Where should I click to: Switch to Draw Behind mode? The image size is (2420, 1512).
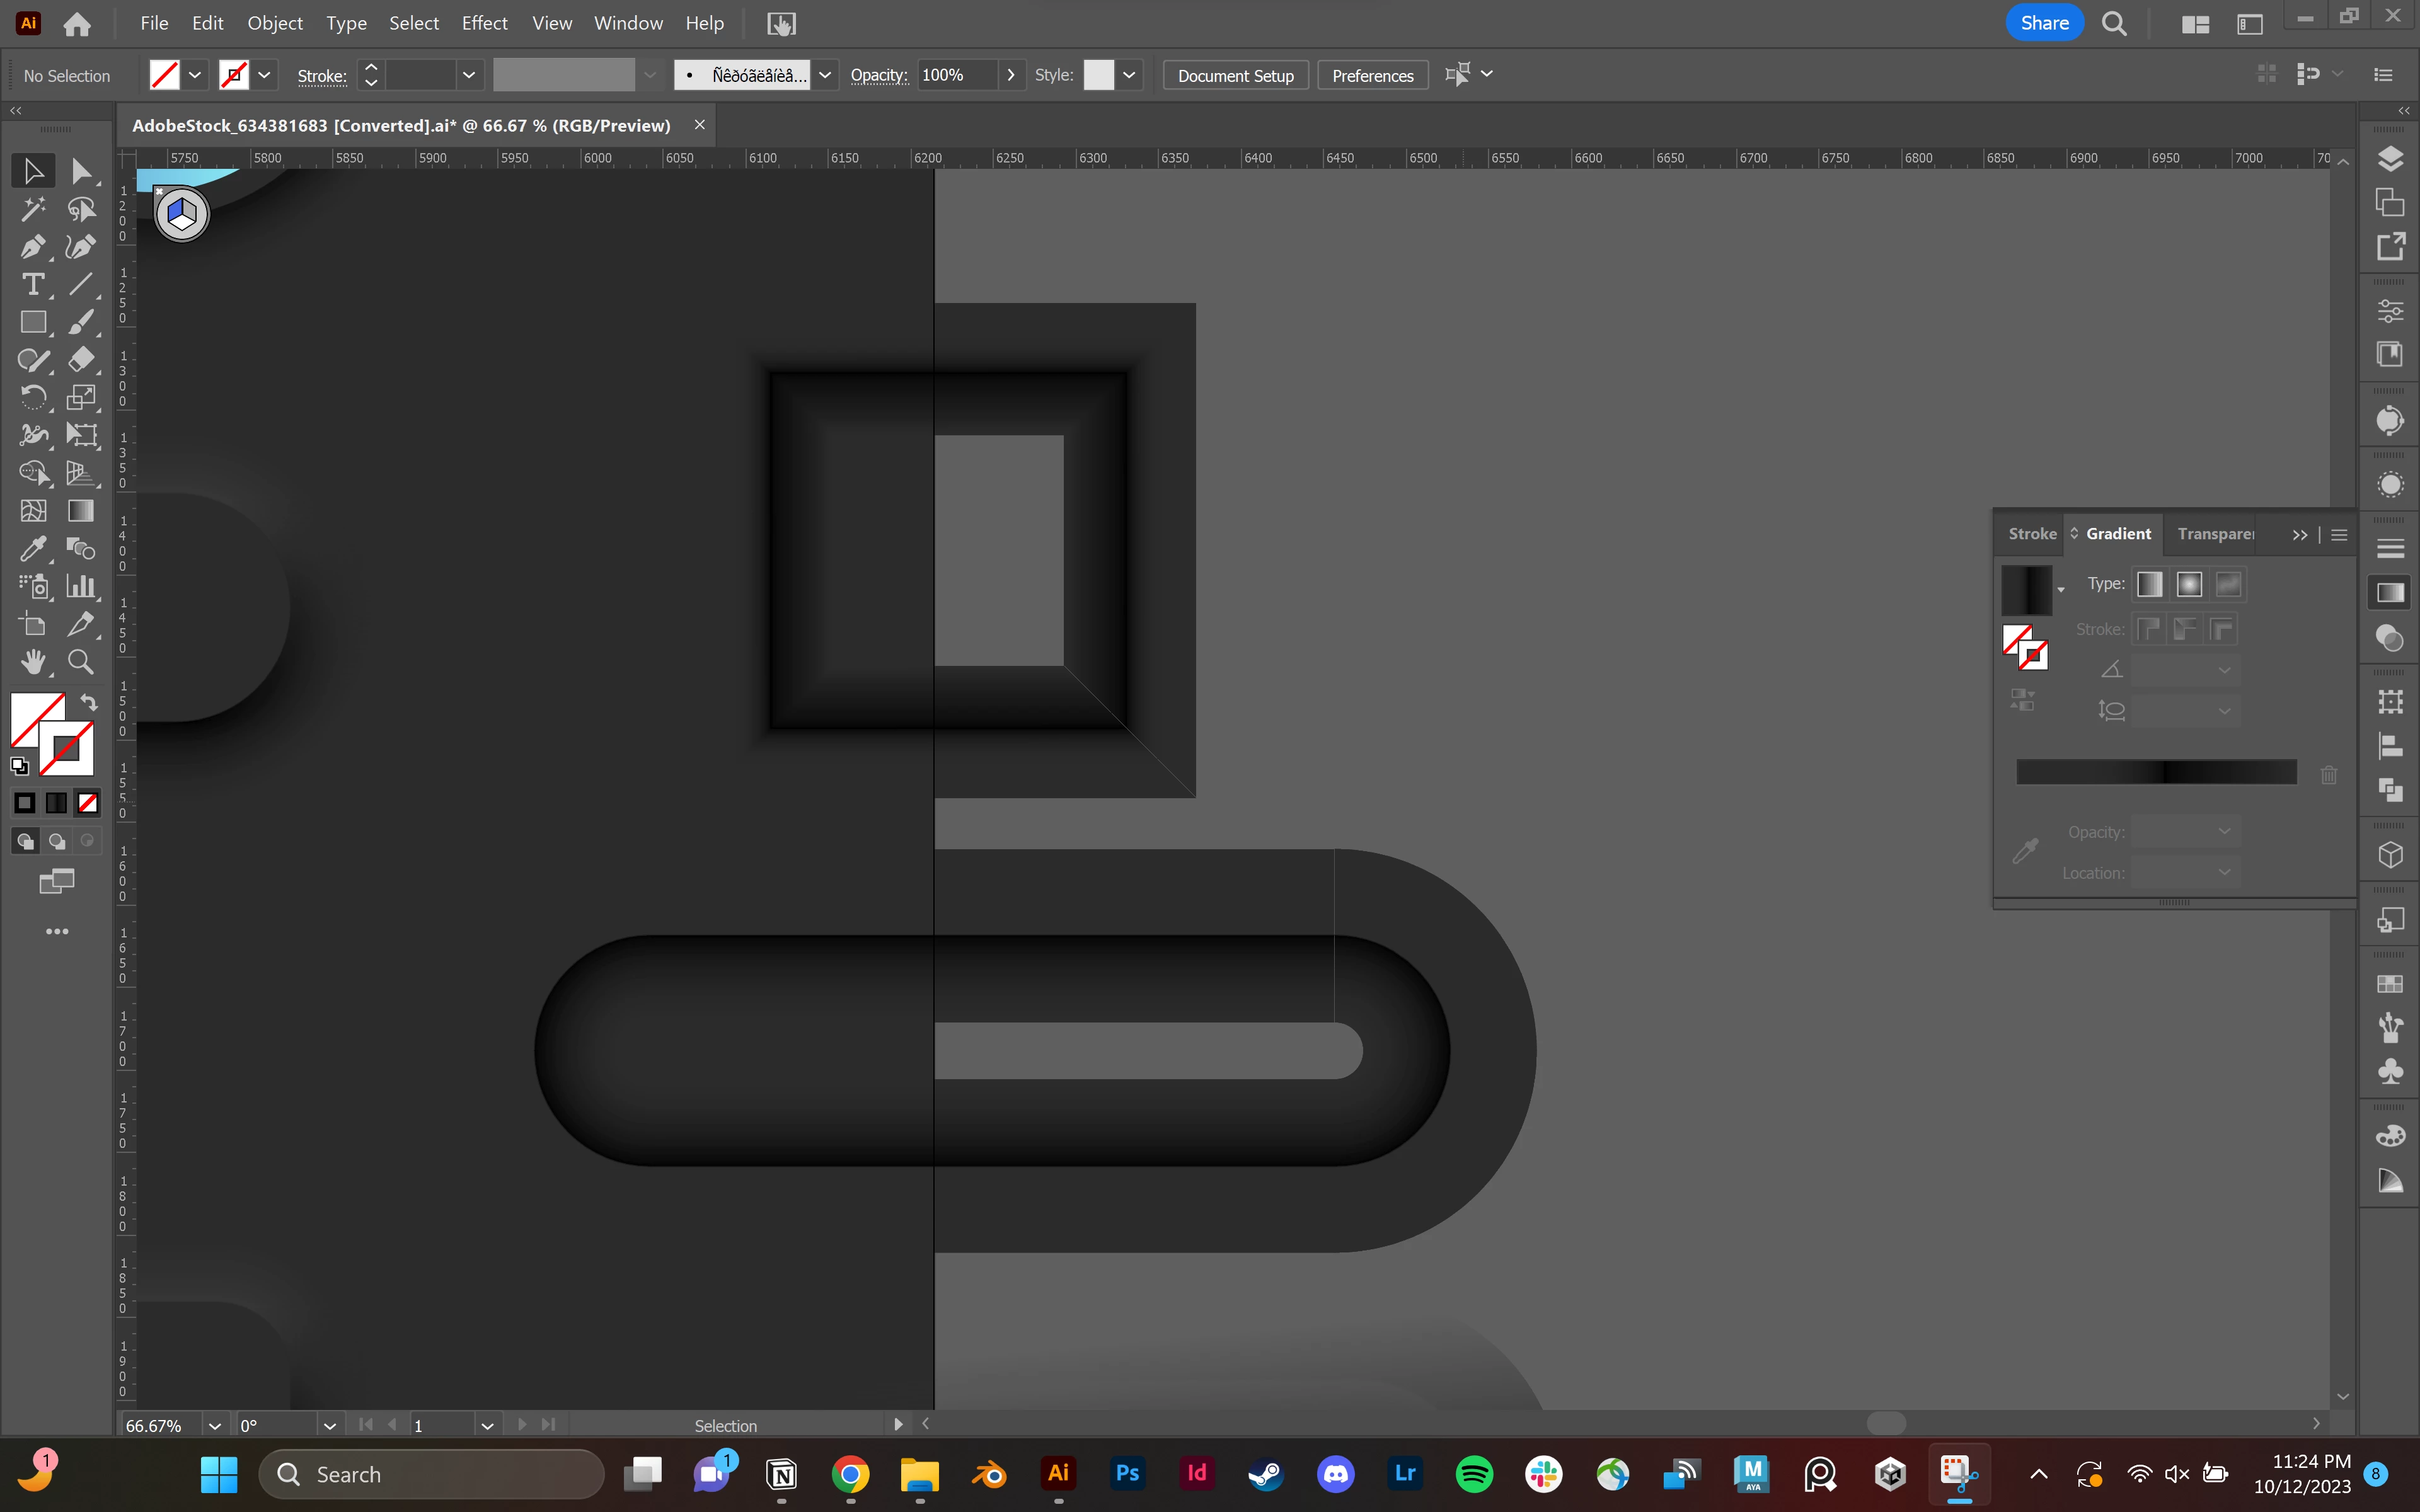57,841
